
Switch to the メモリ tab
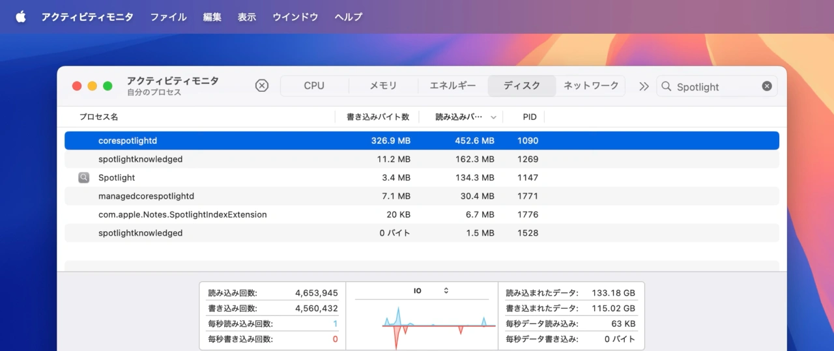click(383, 86)
